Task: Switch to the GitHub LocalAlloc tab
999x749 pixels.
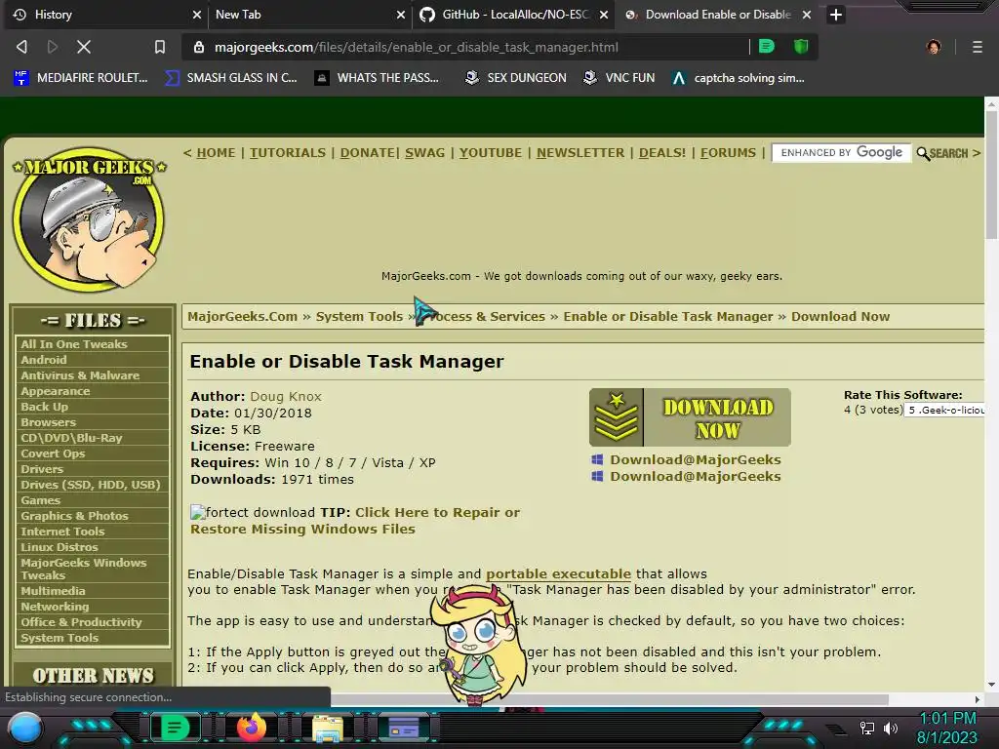Action: point(515,15)
